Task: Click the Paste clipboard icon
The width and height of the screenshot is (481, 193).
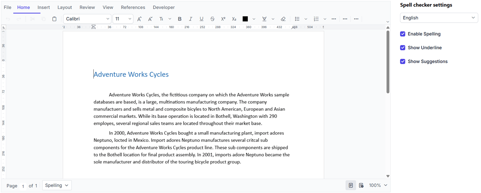Action: [x=55, y=19]
